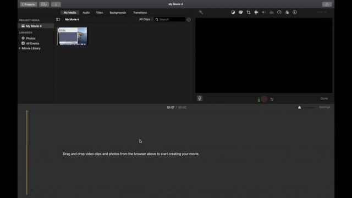Open the All Clips filter dropdown
Screen dimensions: 352x198
(146, 19)
